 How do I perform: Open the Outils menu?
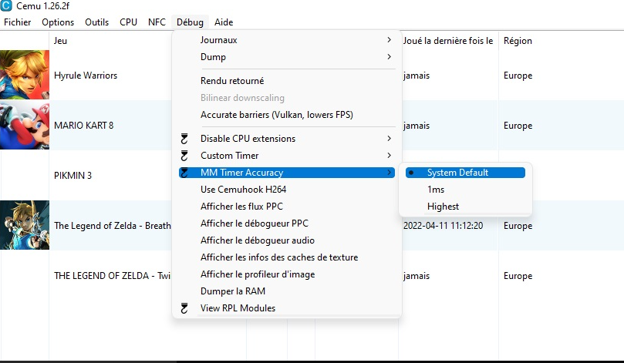click(96, 22)
